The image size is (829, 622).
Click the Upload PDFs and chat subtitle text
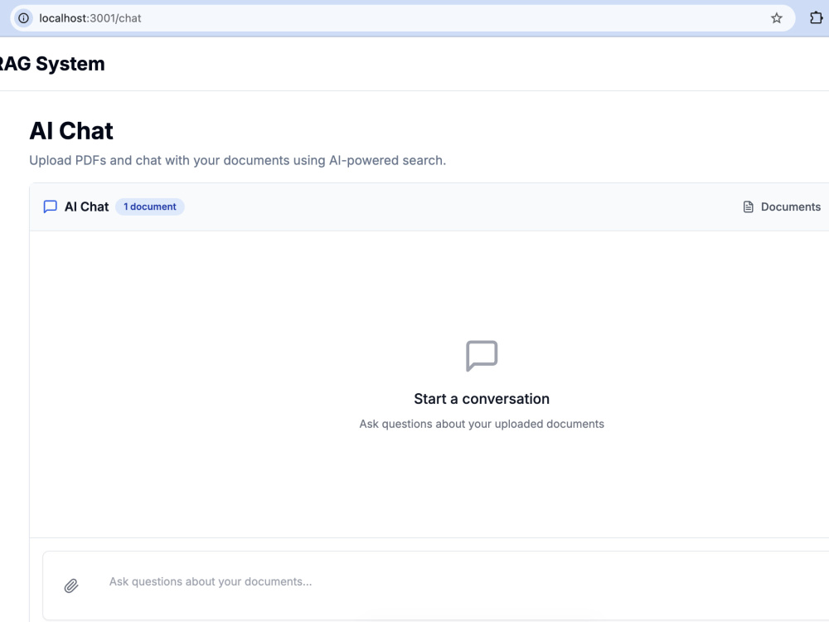[x=237, y=160]
